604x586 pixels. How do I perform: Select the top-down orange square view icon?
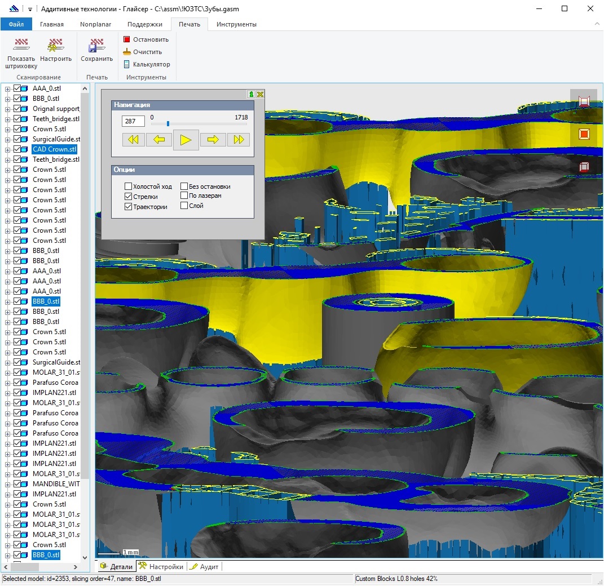(x=584, y=134)
